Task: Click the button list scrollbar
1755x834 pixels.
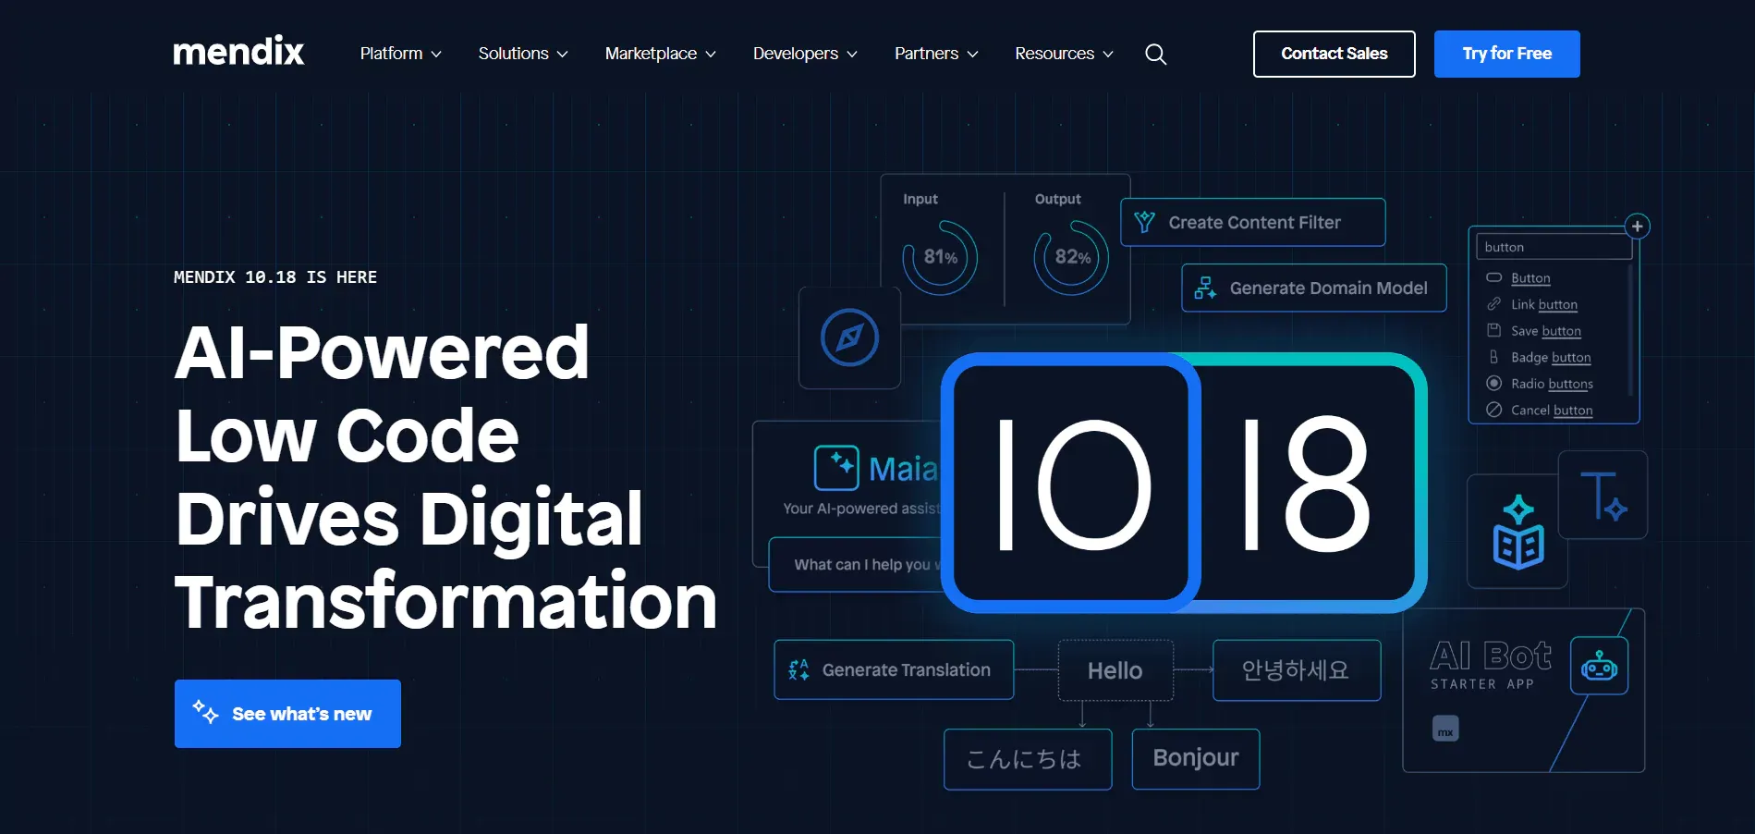Action: [x=1630, y=331]
